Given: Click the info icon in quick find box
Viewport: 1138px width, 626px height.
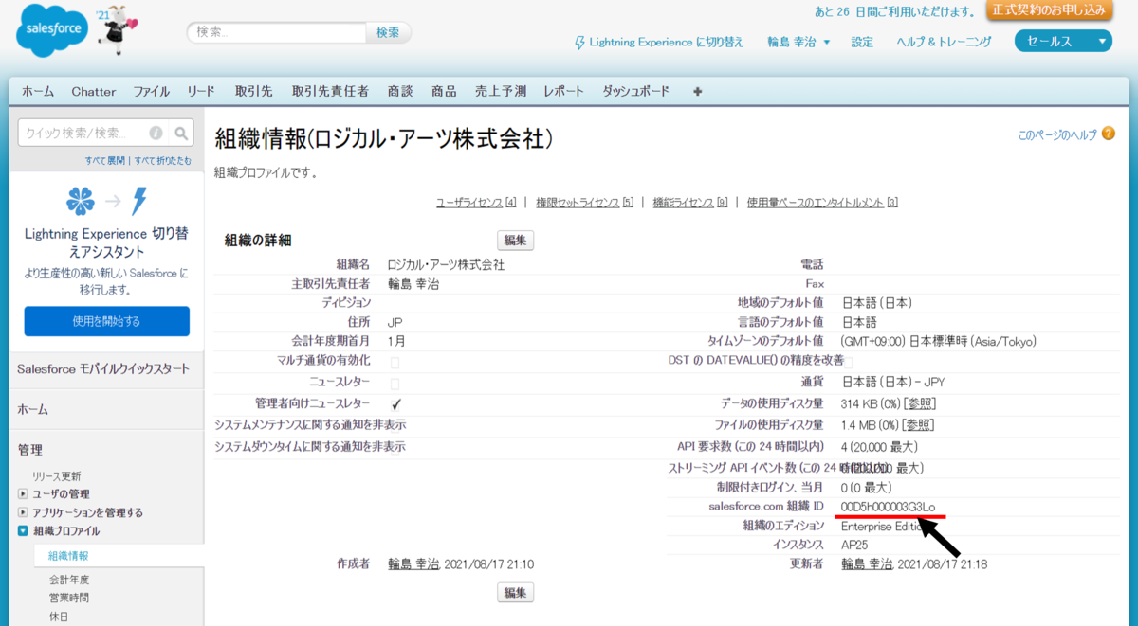Looking at the screenshot, I should (156, 134).
